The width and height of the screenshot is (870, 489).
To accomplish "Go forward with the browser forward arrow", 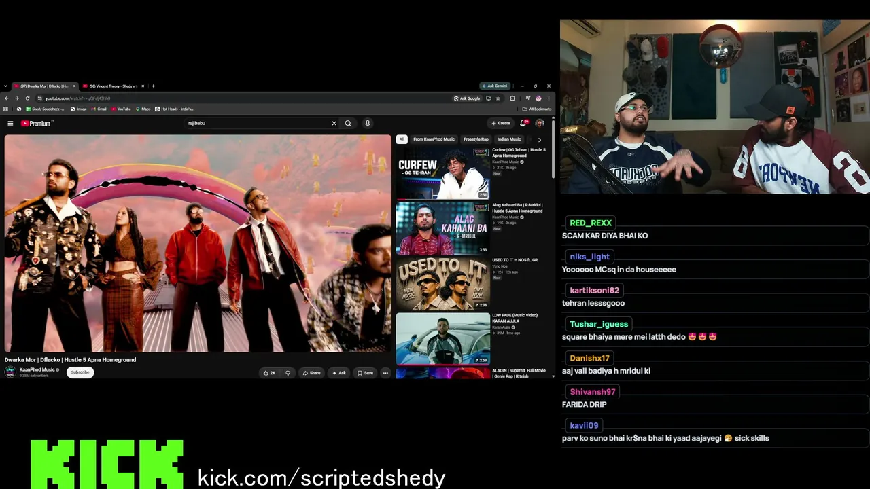I will click(x=17, y=98).
